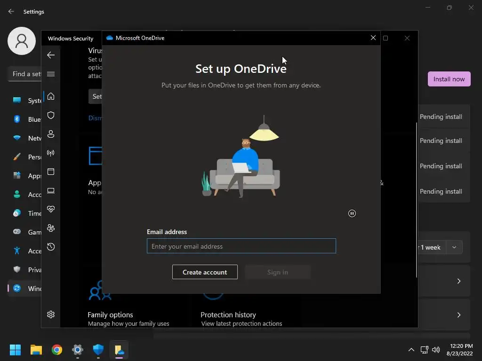Image resolution: width=482 pixels, height=361 pixels.
Task: Click the Create account button
Action: (205, 272)
